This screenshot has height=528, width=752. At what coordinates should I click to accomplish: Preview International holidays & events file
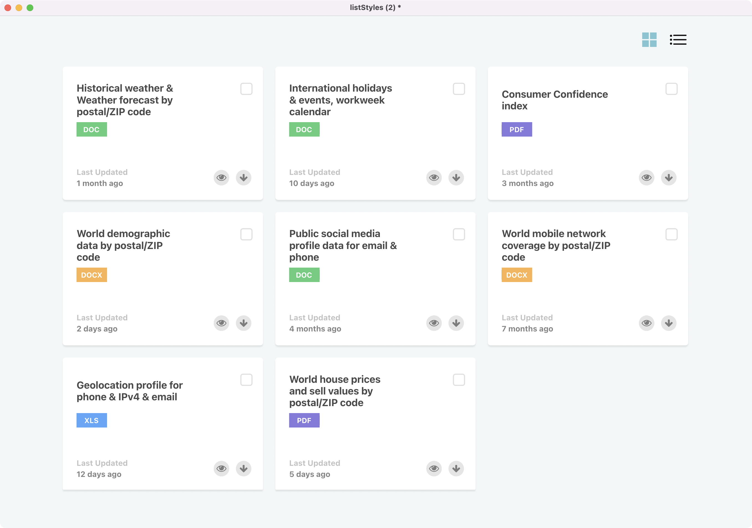[x=434, y=178]
